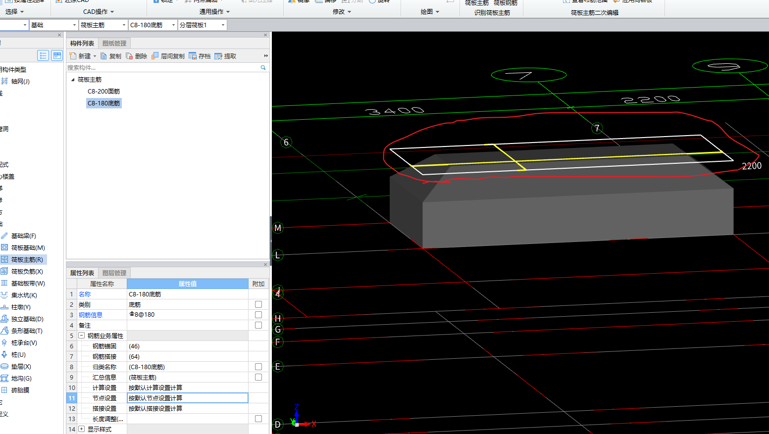This screenshot has width=769, height=434.
Task: Toggle 附加 checkbox for 归类名称 row
Action: pos(258,367)
